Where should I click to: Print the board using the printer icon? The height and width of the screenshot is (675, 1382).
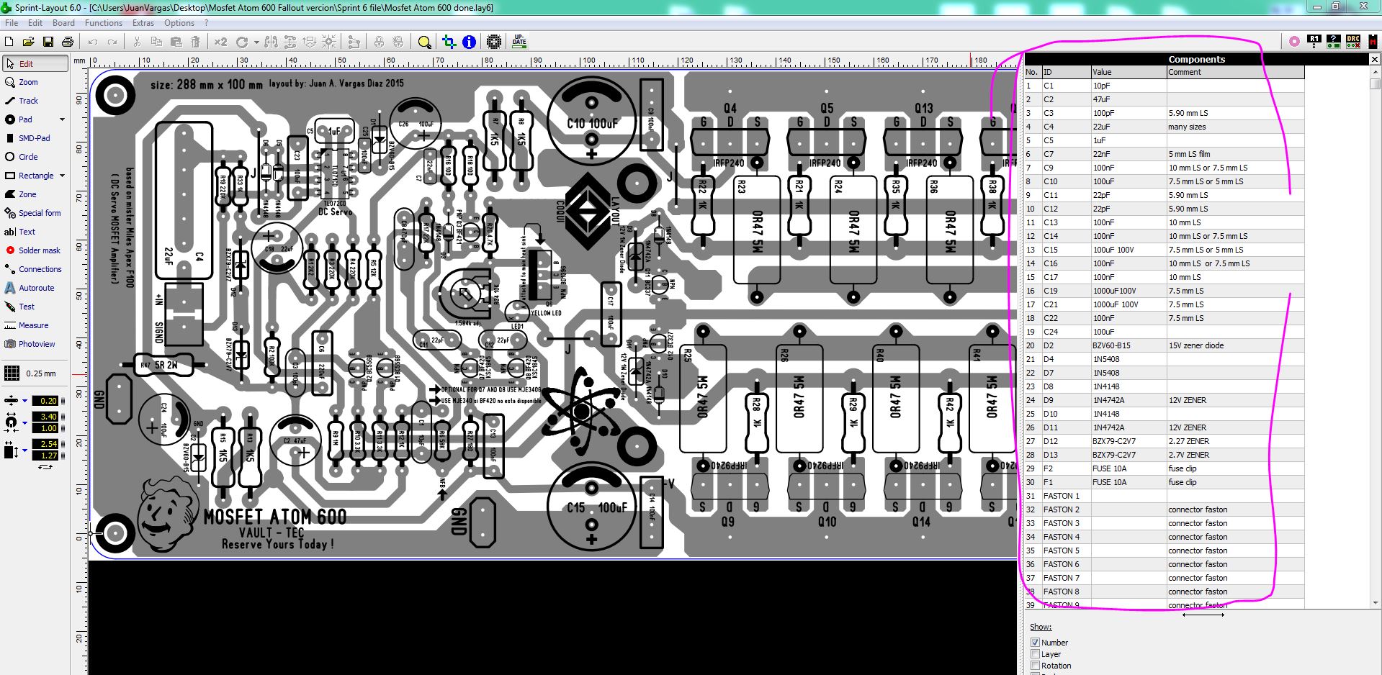coord(68,42)
